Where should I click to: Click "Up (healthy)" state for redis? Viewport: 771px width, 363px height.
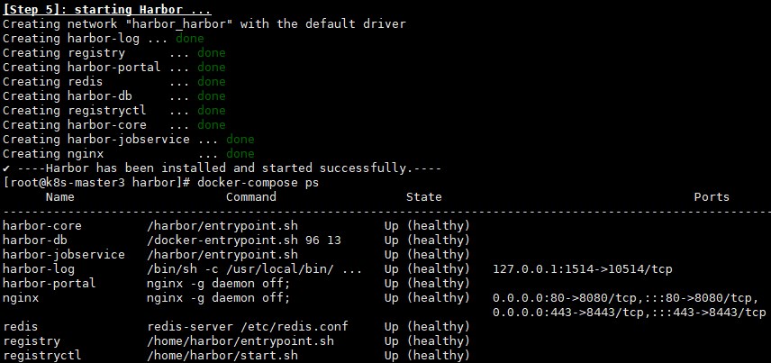pos(427,327)
